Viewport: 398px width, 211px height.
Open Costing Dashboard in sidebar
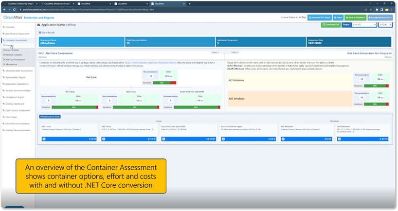click(x=14, y=104)
